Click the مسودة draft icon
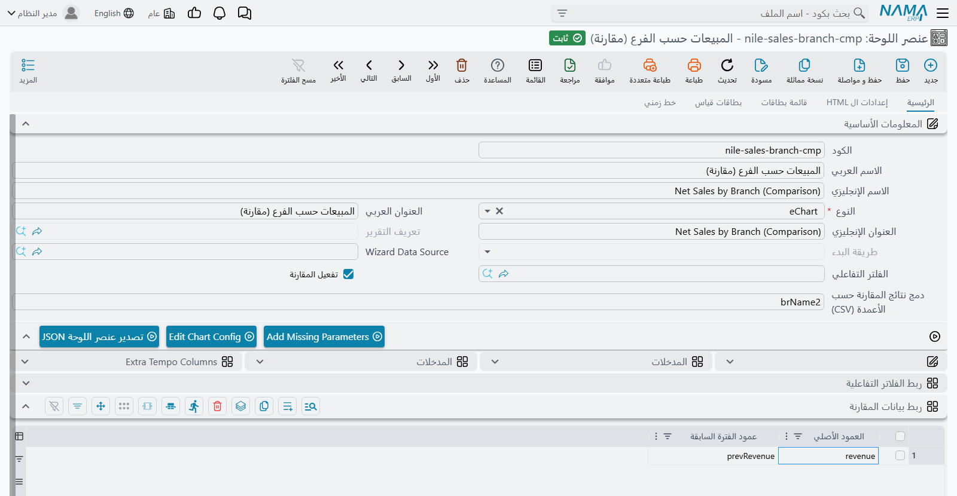The image size is (957, 496). (761, 65)
